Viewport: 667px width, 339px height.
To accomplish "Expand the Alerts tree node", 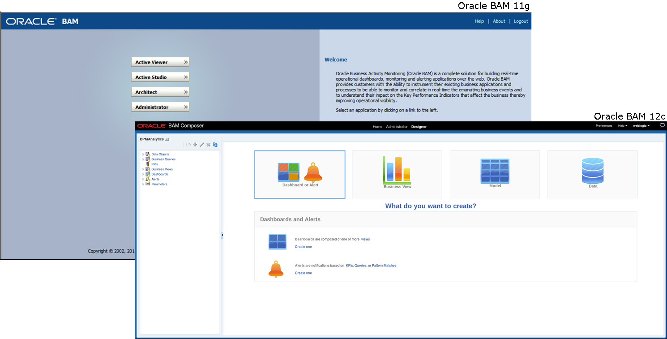I will 143,179.
